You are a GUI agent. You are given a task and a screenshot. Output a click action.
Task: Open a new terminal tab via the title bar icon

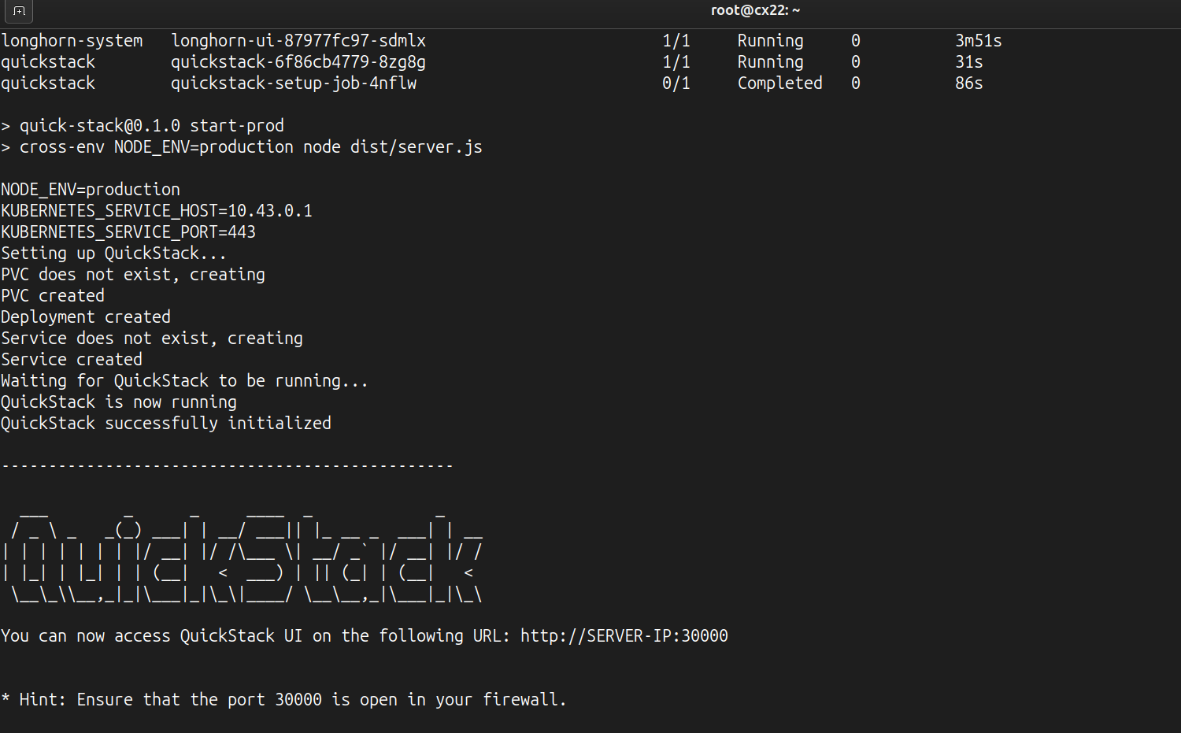pos(19,11)
